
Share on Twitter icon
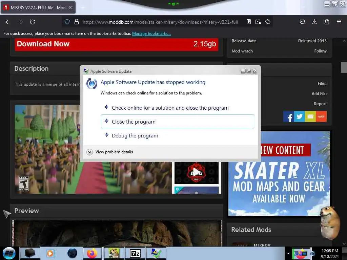point(300,116)
